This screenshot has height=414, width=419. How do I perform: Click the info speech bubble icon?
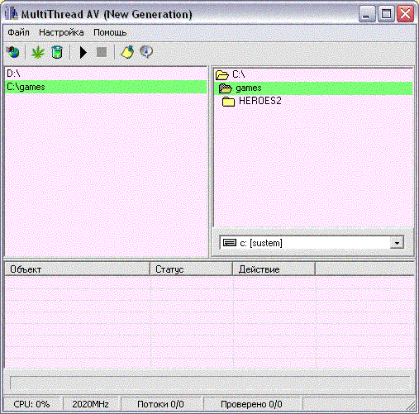[146, 52]
